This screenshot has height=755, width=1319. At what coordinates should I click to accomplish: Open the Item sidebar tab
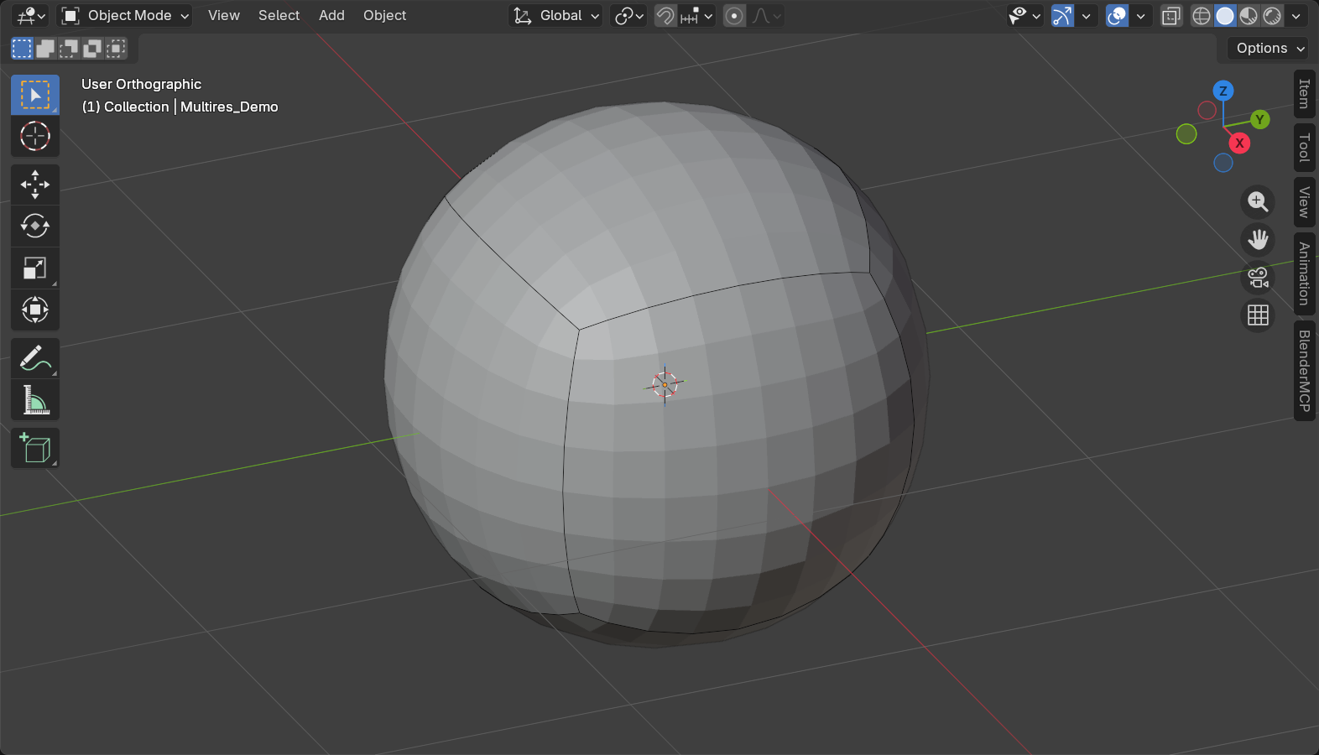[x=1304, y=94]
